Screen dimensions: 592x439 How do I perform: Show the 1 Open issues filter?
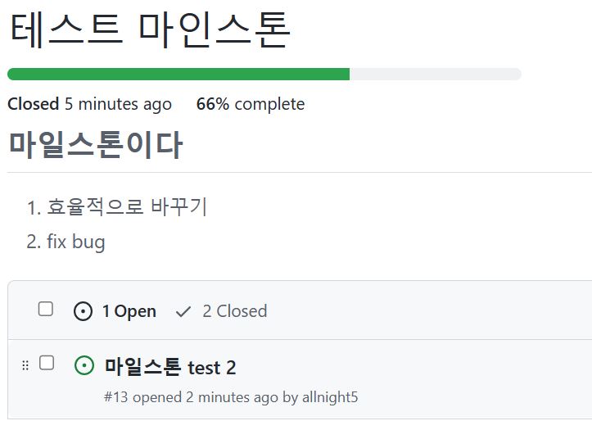pos(115,311)
